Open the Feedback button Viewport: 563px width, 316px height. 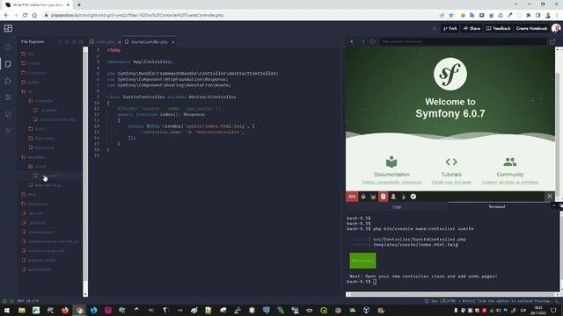pos(498,28)
